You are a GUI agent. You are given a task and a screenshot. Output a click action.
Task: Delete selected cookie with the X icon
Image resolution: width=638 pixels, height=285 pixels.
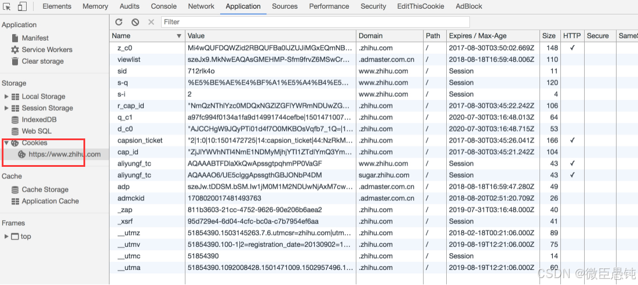click(151, 22)
